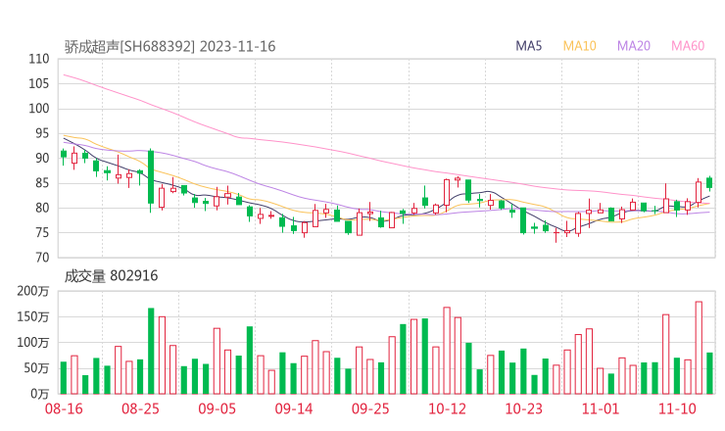
Task: Pick the 09-25 date tick
Action: [x=370, y=409]
